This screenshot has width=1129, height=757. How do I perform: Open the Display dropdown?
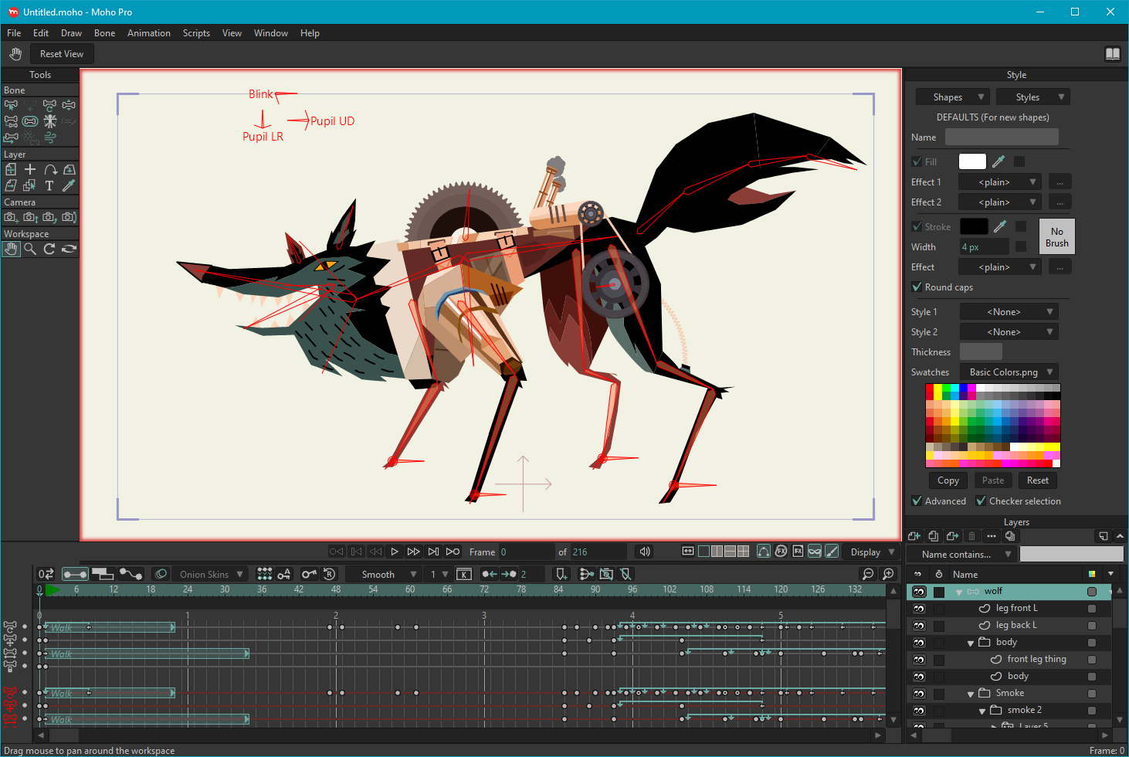[872, 552]
